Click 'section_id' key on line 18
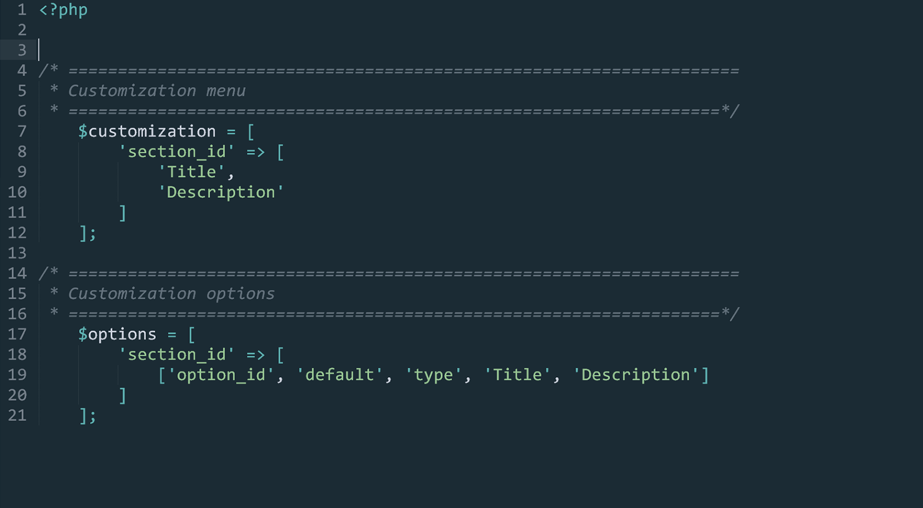 (x=176, y=355)
